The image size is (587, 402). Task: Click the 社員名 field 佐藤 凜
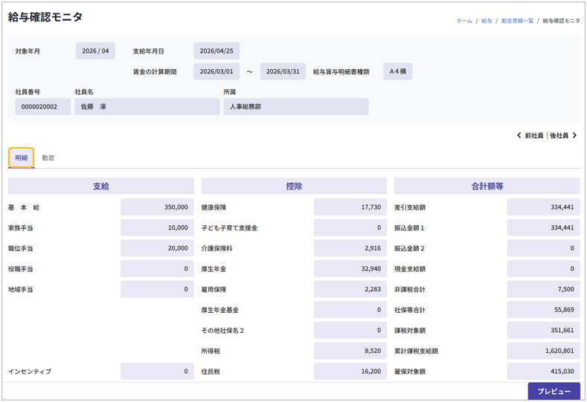click(147, 107)
